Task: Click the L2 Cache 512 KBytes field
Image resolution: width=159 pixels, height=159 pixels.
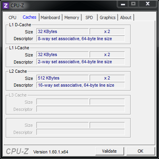Action: coord(62,78)
